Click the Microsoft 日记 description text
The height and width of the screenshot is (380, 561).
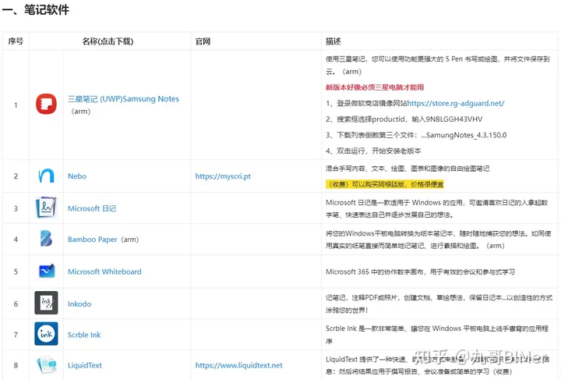(436, 208)
